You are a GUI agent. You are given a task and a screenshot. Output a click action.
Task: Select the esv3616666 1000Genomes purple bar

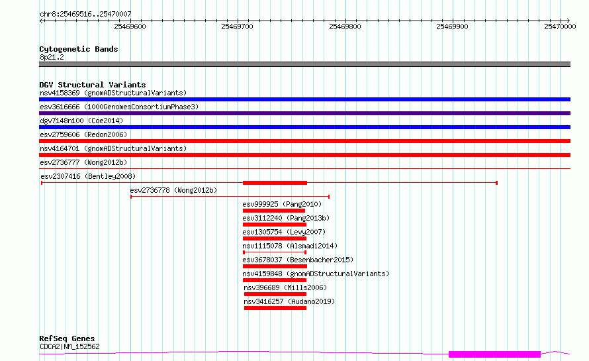[304, 113]
